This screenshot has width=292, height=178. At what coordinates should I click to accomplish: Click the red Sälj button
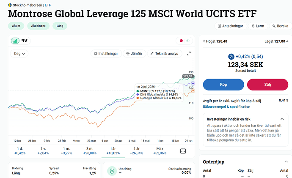pos(267,85)
